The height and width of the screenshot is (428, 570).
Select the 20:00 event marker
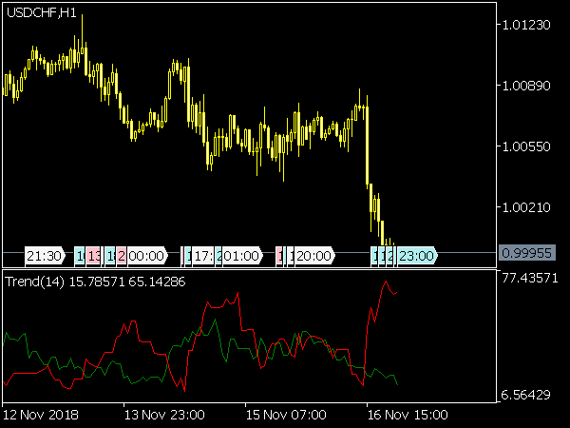pos(314,256)
